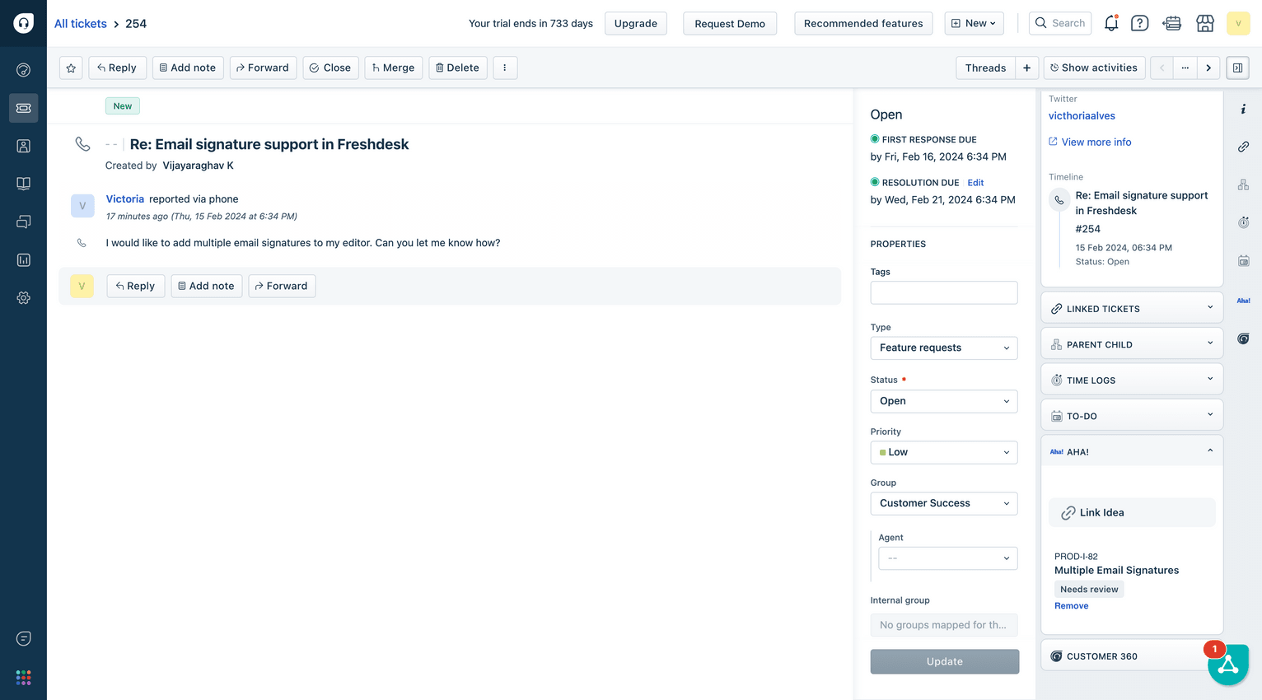The image size is (1262, 700).
Task: Open the help question mark icon
Action: tap(1139, 23)
